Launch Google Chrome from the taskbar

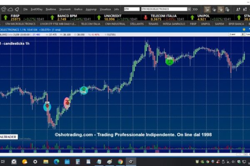[x=120, y=162]
